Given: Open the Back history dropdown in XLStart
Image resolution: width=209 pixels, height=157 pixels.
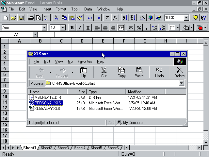Looking at the screenshot, I should coord(50,72).
